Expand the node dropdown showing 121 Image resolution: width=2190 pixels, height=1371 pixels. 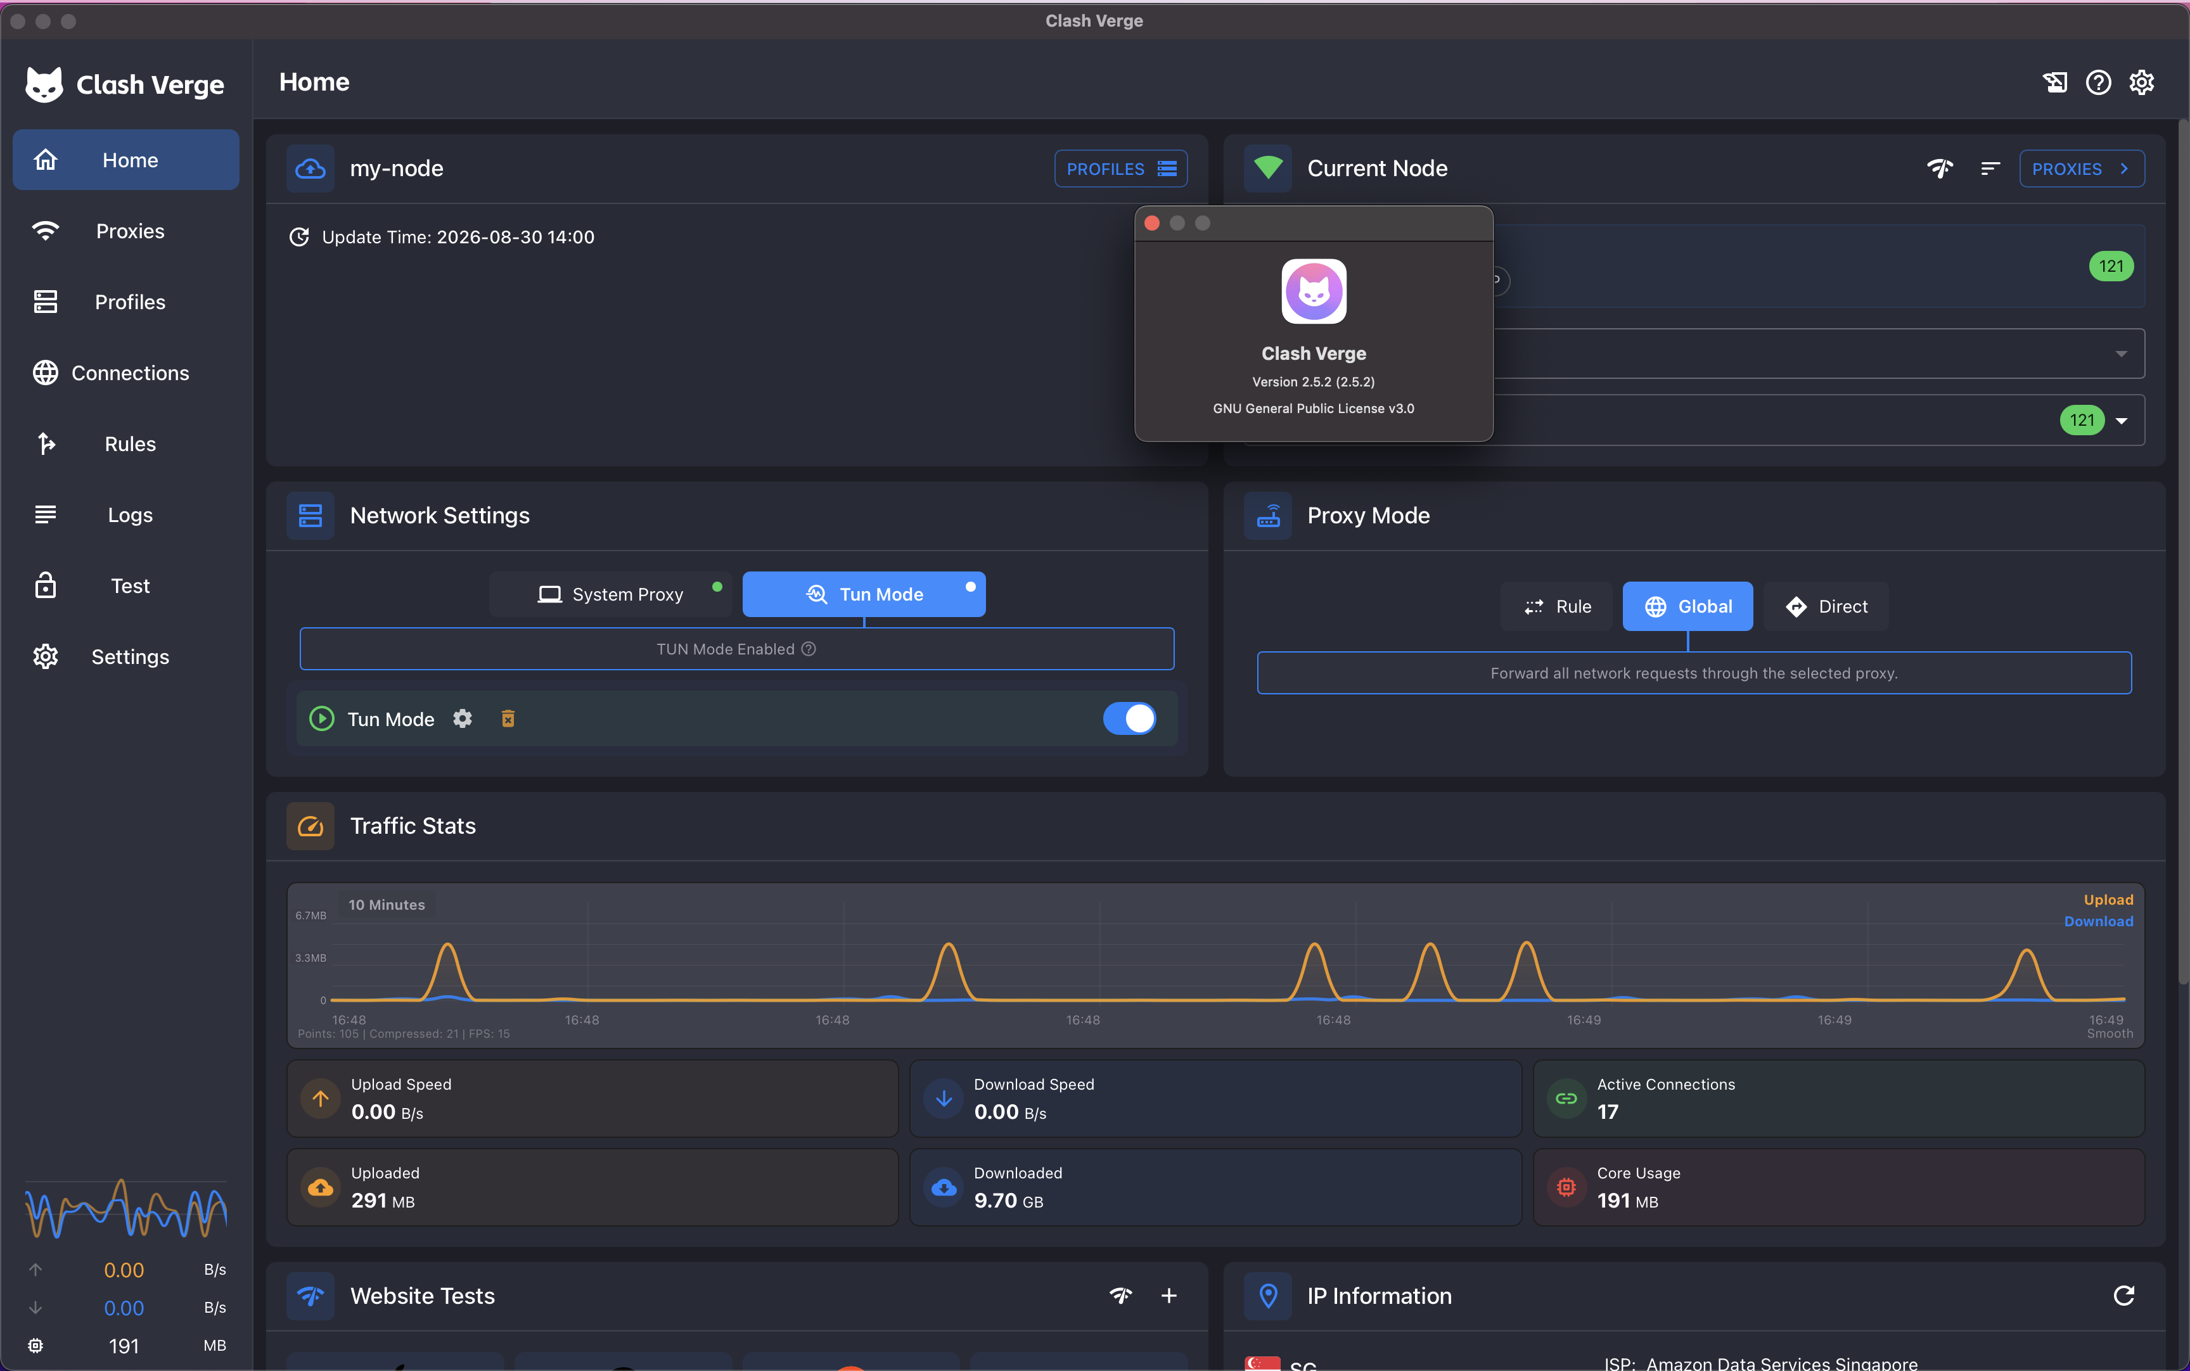2121,421
